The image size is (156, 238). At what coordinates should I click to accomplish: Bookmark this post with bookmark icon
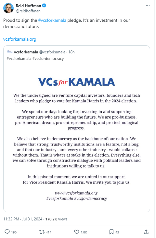[111, 232]
